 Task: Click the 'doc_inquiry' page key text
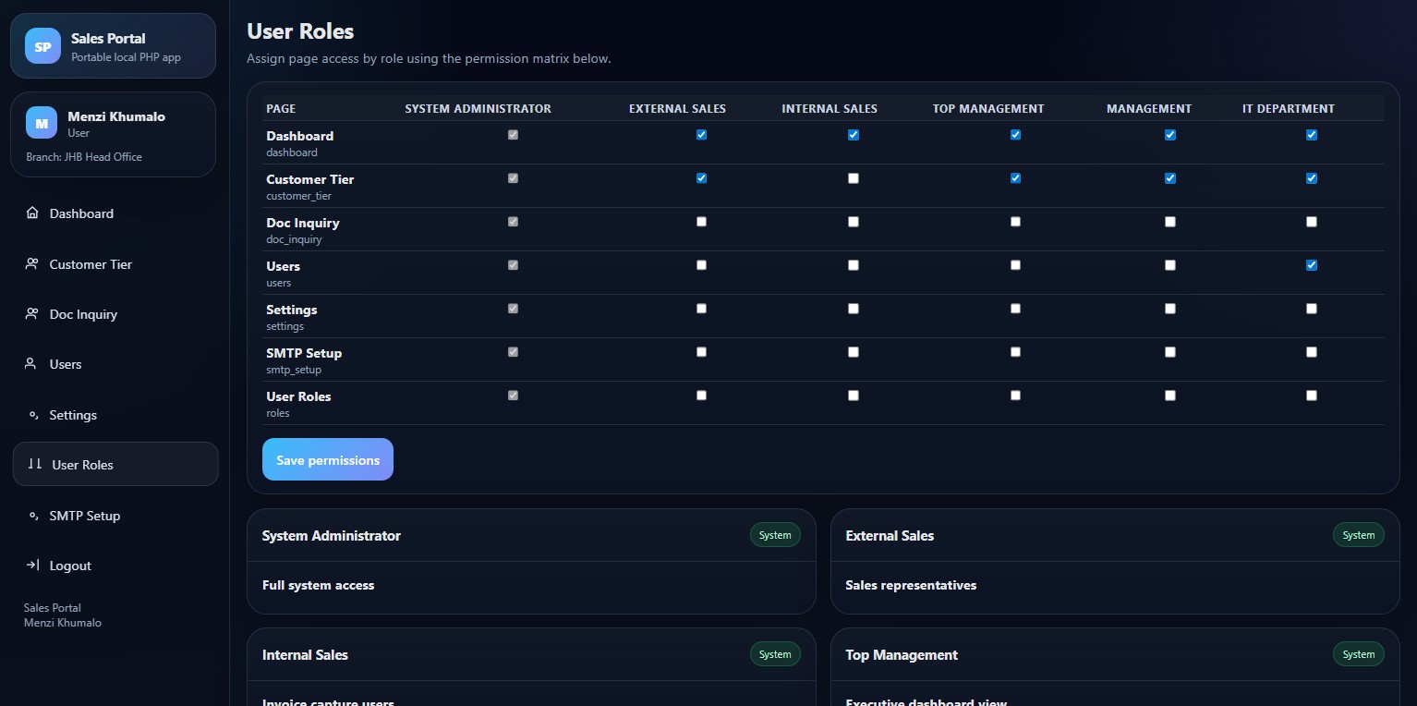click(294, 239)
